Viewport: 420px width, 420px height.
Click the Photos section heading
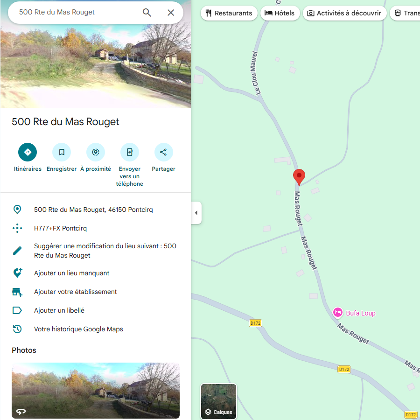coord(24,350)
